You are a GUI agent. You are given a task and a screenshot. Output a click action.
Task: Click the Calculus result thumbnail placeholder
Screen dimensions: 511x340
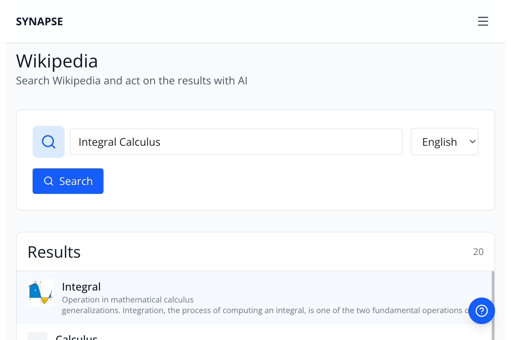[x=38, y=336]
